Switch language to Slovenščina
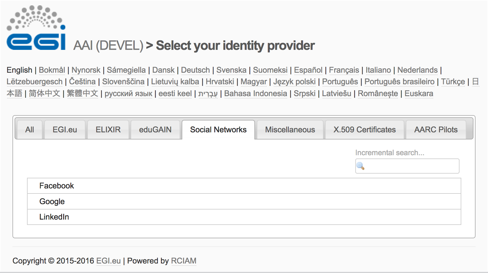This screenshot has width=488, height=273. 123,82
